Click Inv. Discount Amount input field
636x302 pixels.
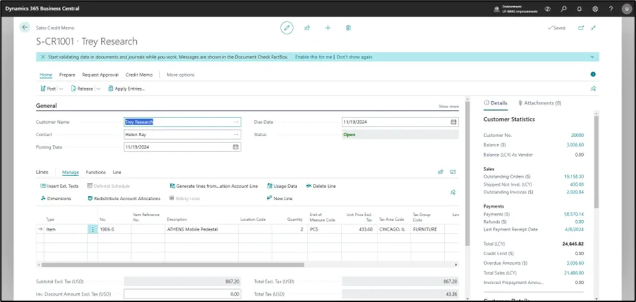click(182, 294)
